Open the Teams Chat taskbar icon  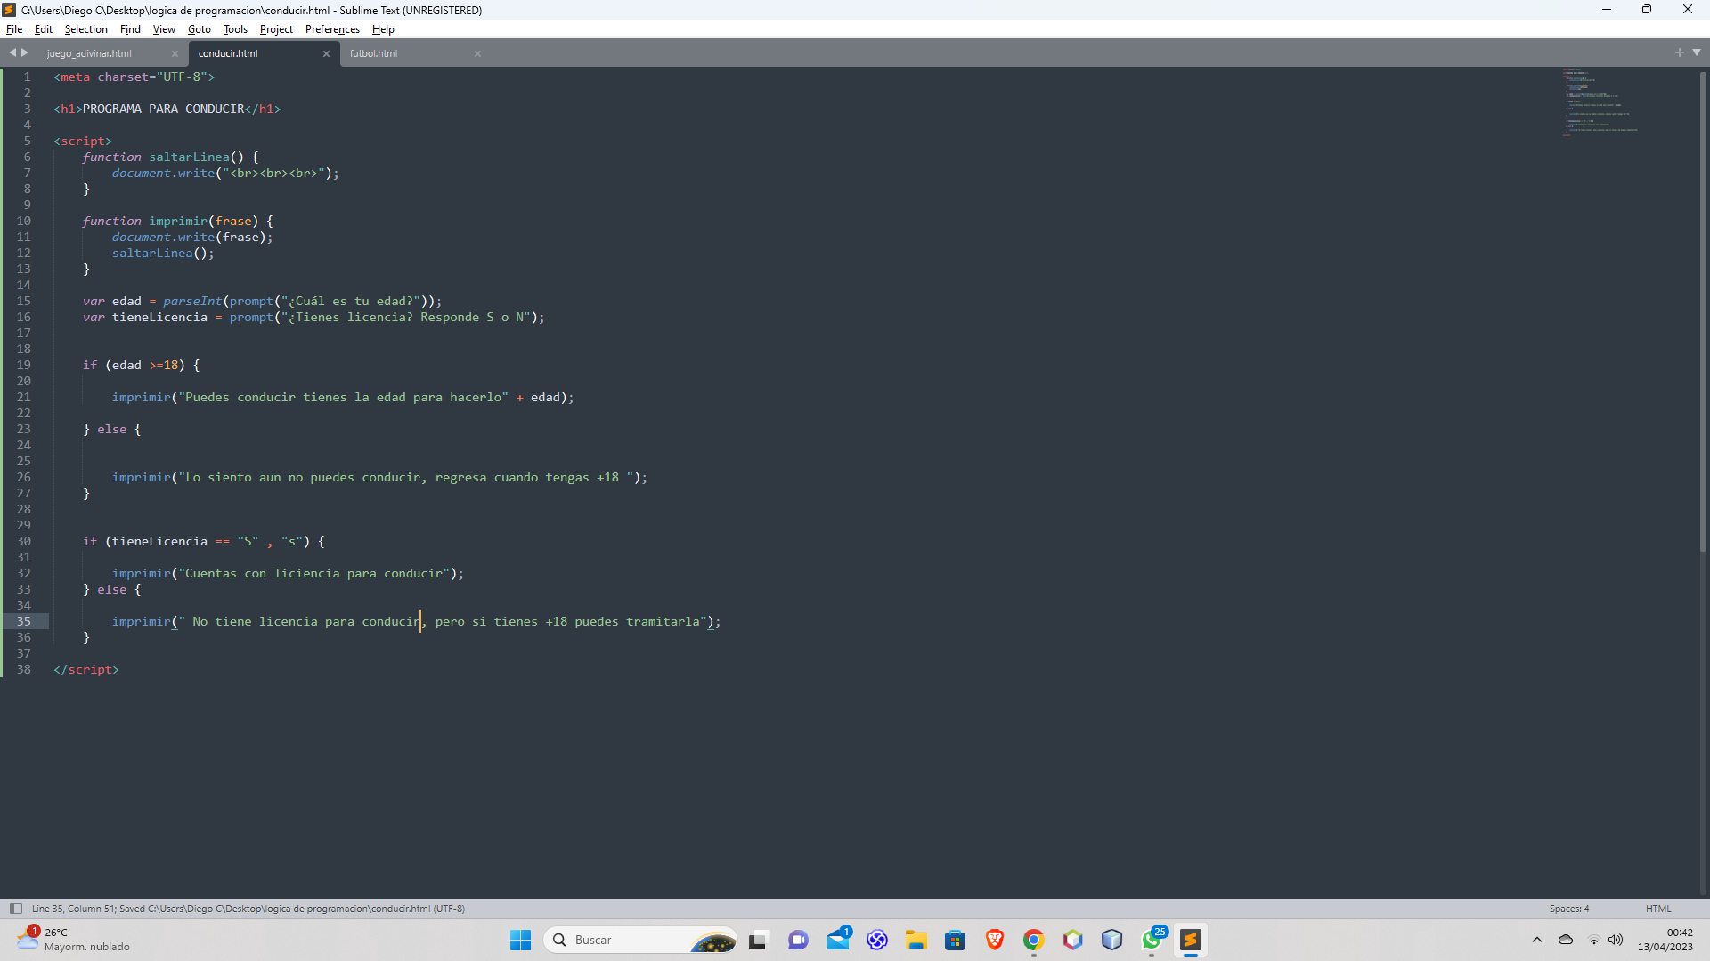(798, 940)
